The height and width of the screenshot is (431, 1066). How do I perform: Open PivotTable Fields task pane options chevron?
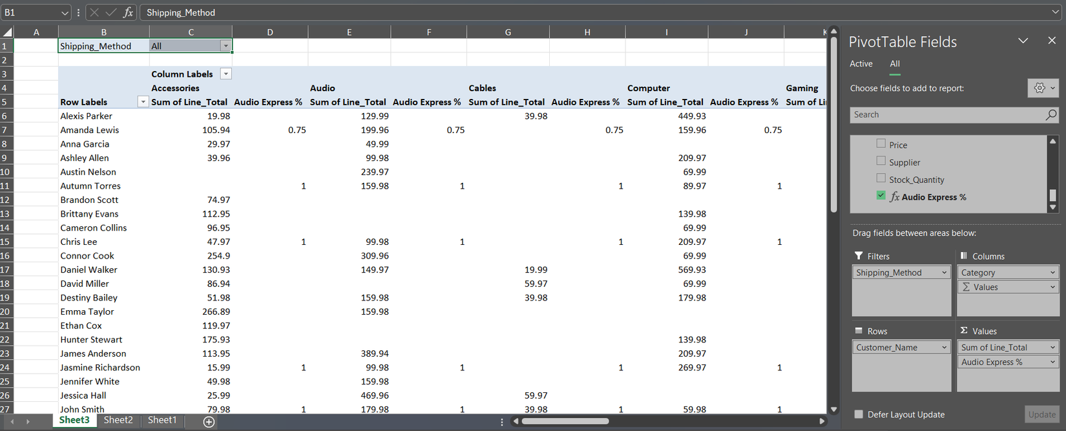[1023, 41]
